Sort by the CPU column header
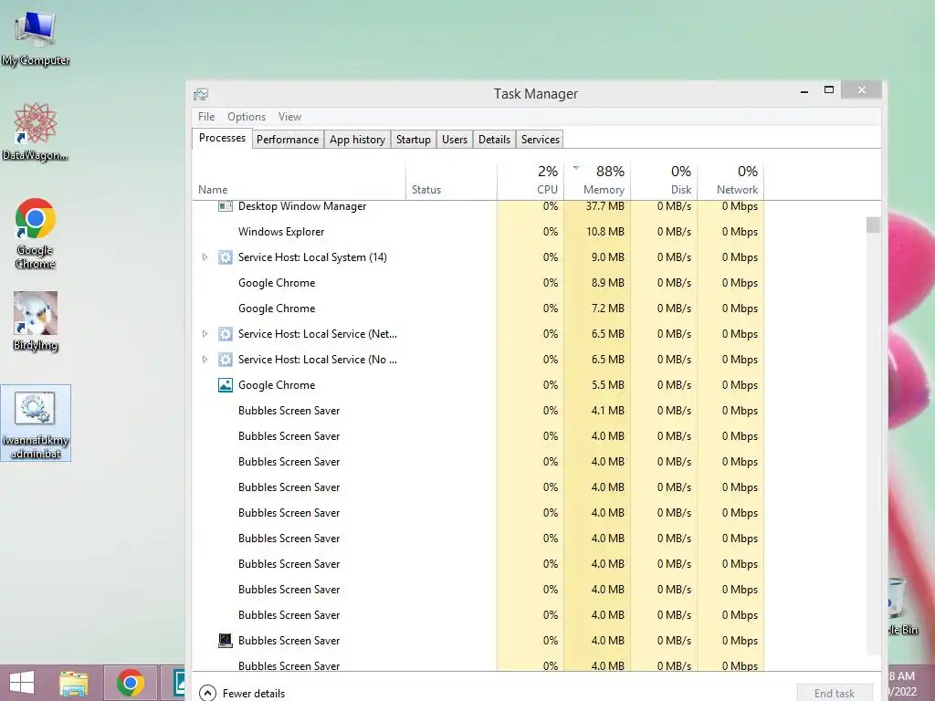The width and height of the screenshot is (935, 701). (x=531, y=180)
